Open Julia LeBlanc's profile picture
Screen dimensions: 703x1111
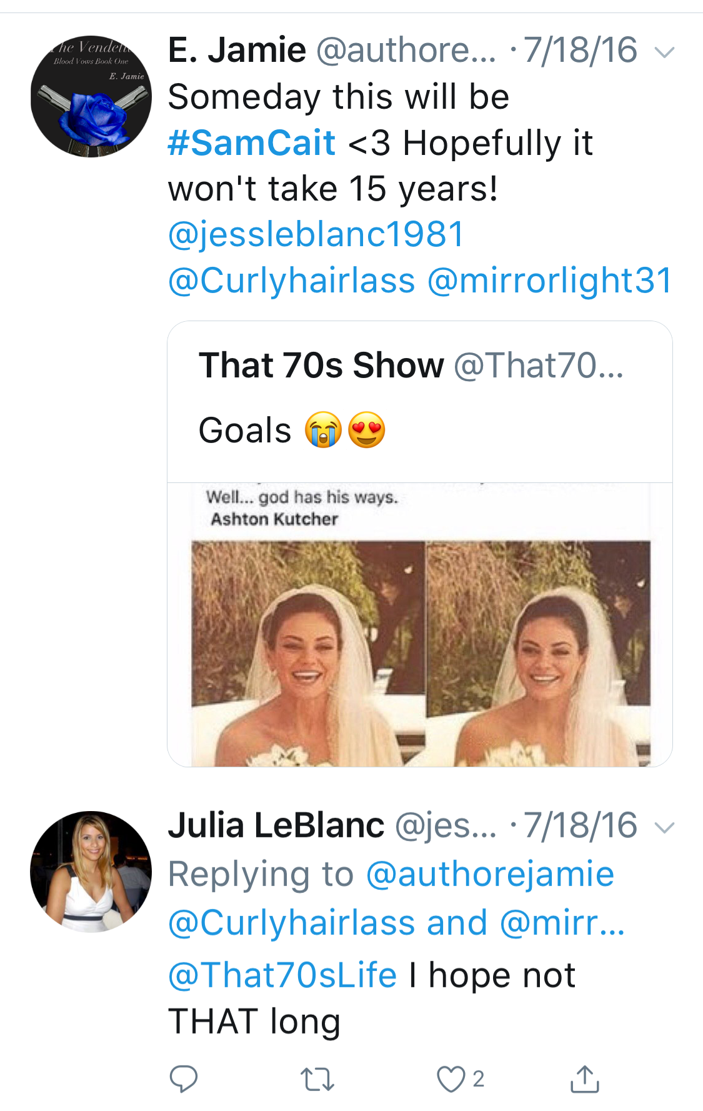[91, 872]
